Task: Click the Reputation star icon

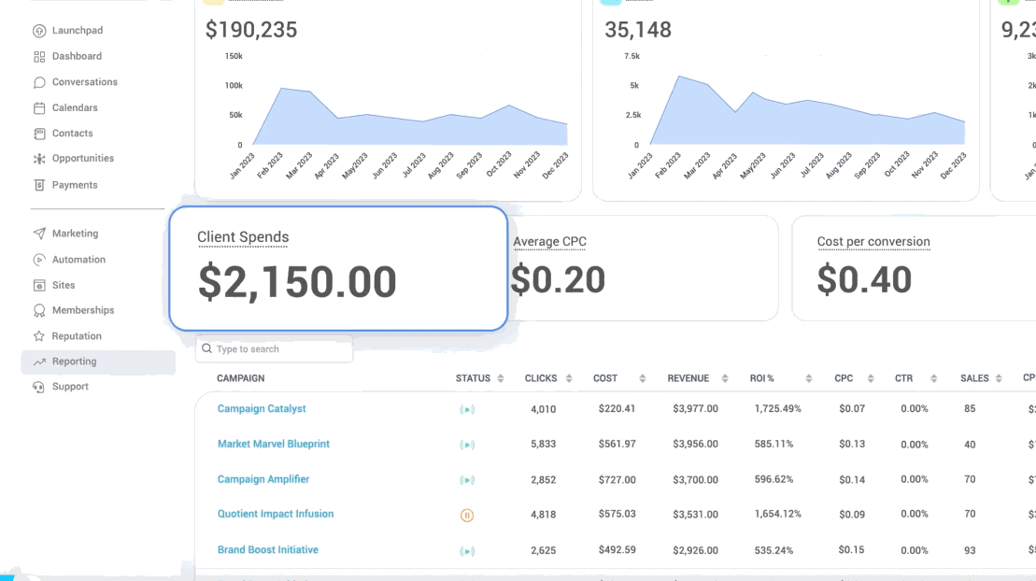Action: tap(38, 336)
